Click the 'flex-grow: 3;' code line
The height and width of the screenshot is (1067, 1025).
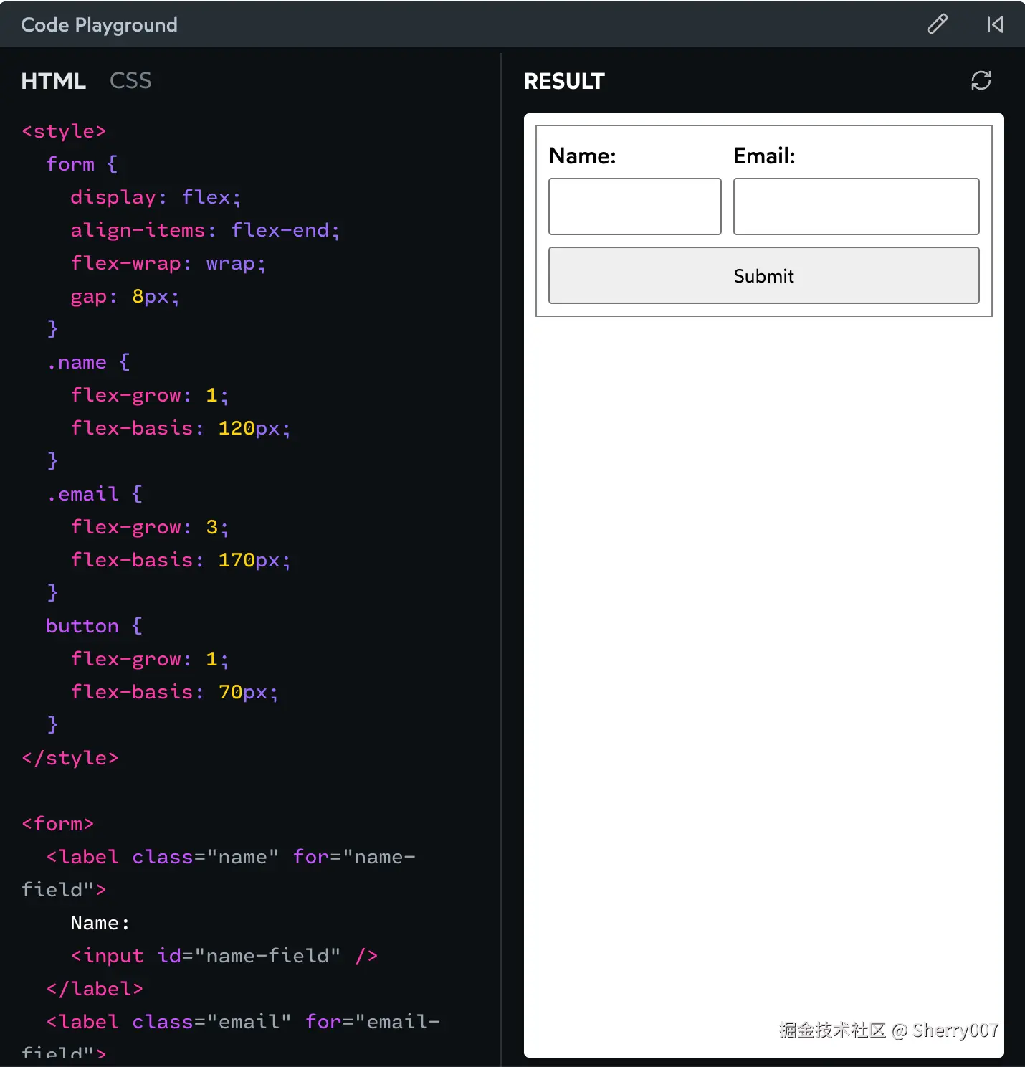click(x=149, y=527)
